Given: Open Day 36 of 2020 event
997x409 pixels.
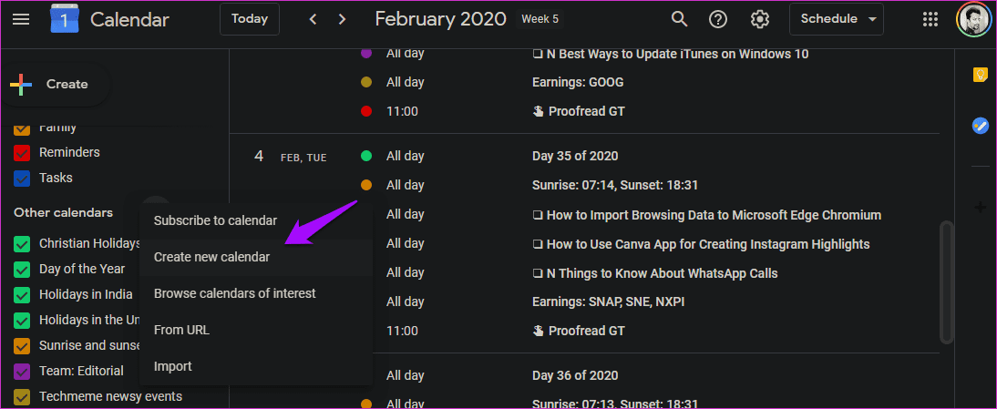Looking at the screenshot, I should click(575, 376).
